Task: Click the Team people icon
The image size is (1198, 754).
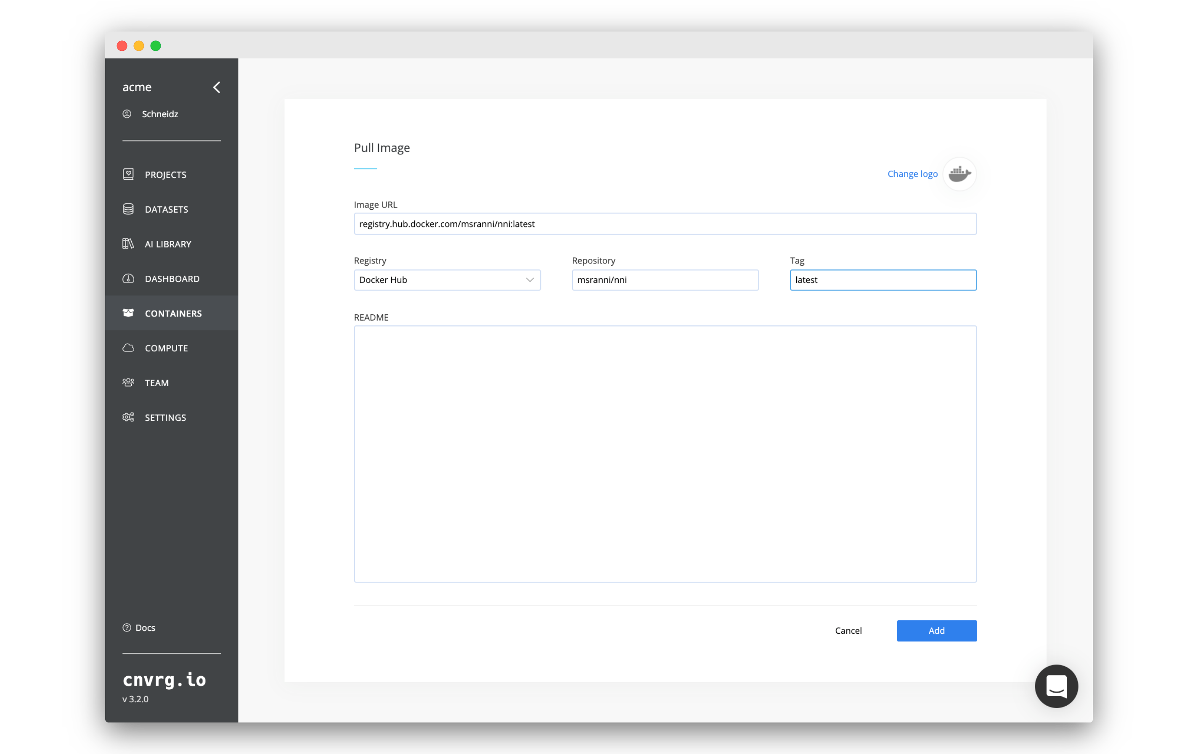Action: click(x=128, y=382)
